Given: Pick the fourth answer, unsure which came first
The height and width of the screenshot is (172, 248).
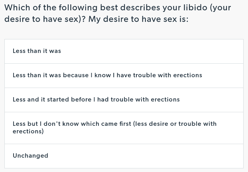Looking at the screenshot, I should (x=124, y=128).
